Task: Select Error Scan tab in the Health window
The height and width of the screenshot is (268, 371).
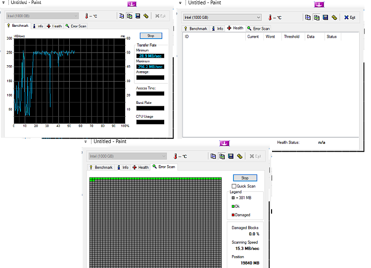Action: pyautogui.click(x=258, y=28)
